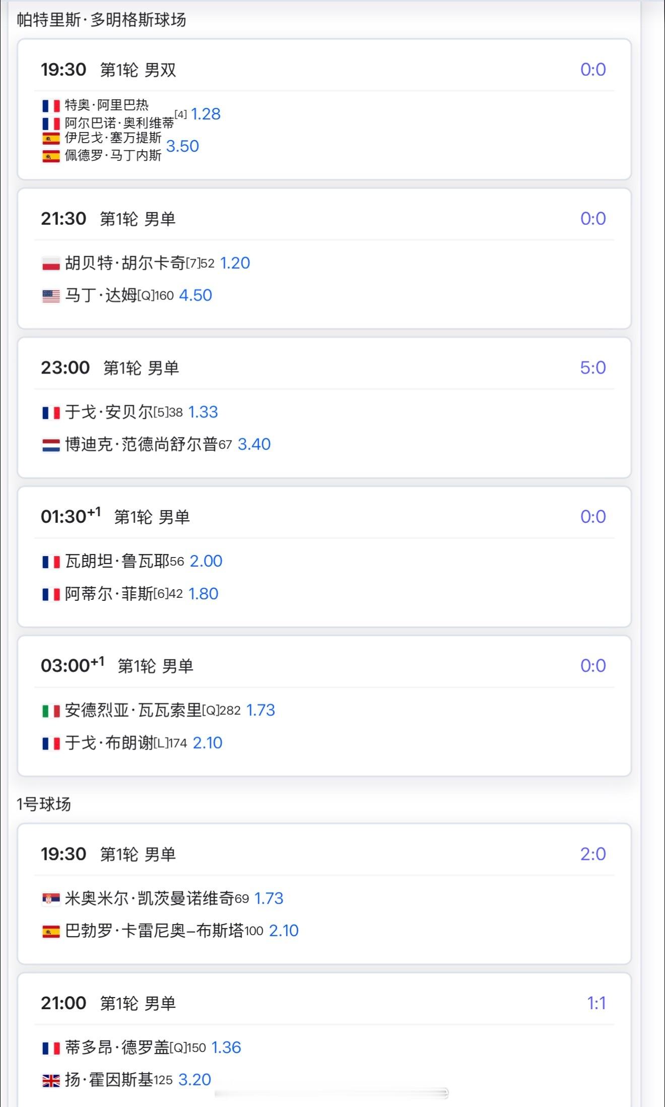
Task: Click Spanish flag beside 巴勃罗·卡雷尼奥-布斯塔
Action: pos(51,931)
